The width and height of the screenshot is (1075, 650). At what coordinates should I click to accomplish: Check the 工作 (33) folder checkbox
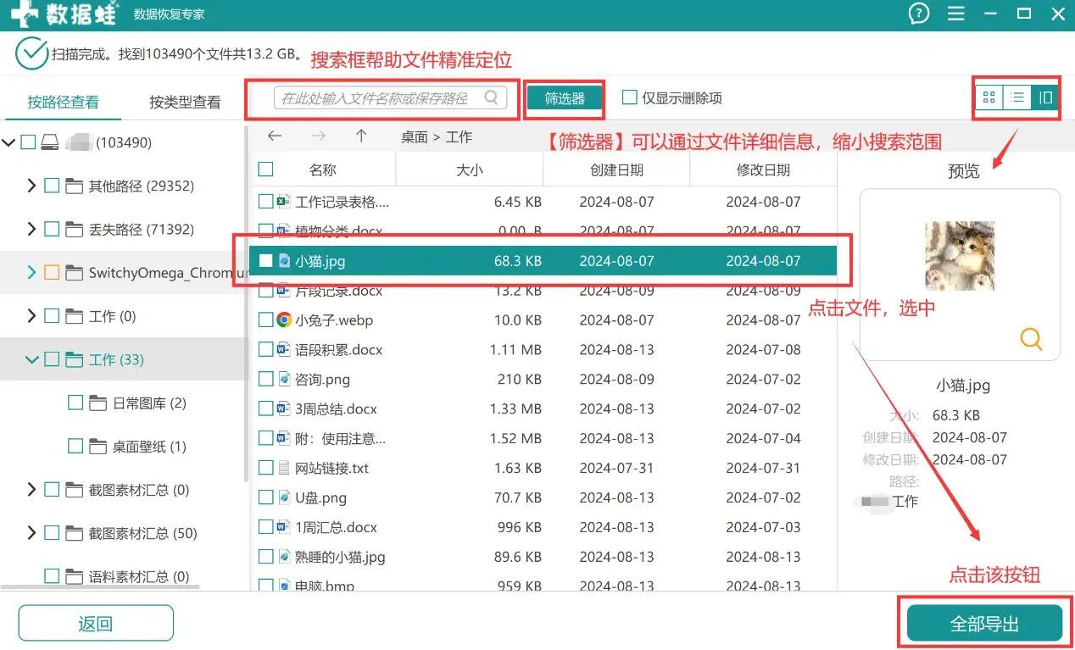(x=52, y=359)
